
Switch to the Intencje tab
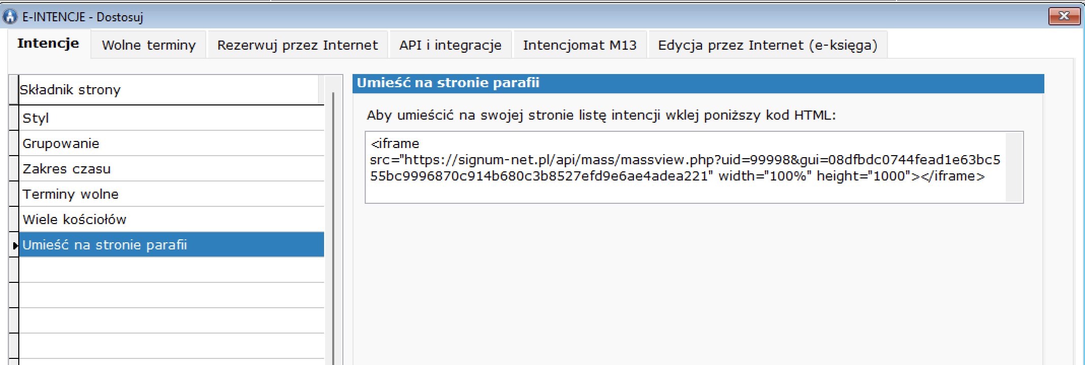(48, 44)
